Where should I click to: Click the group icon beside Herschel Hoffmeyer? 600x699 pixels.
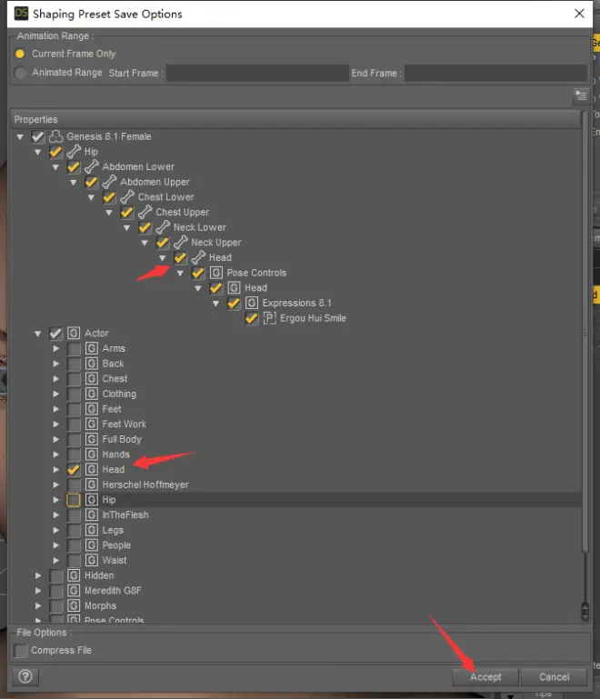(92, 484)
